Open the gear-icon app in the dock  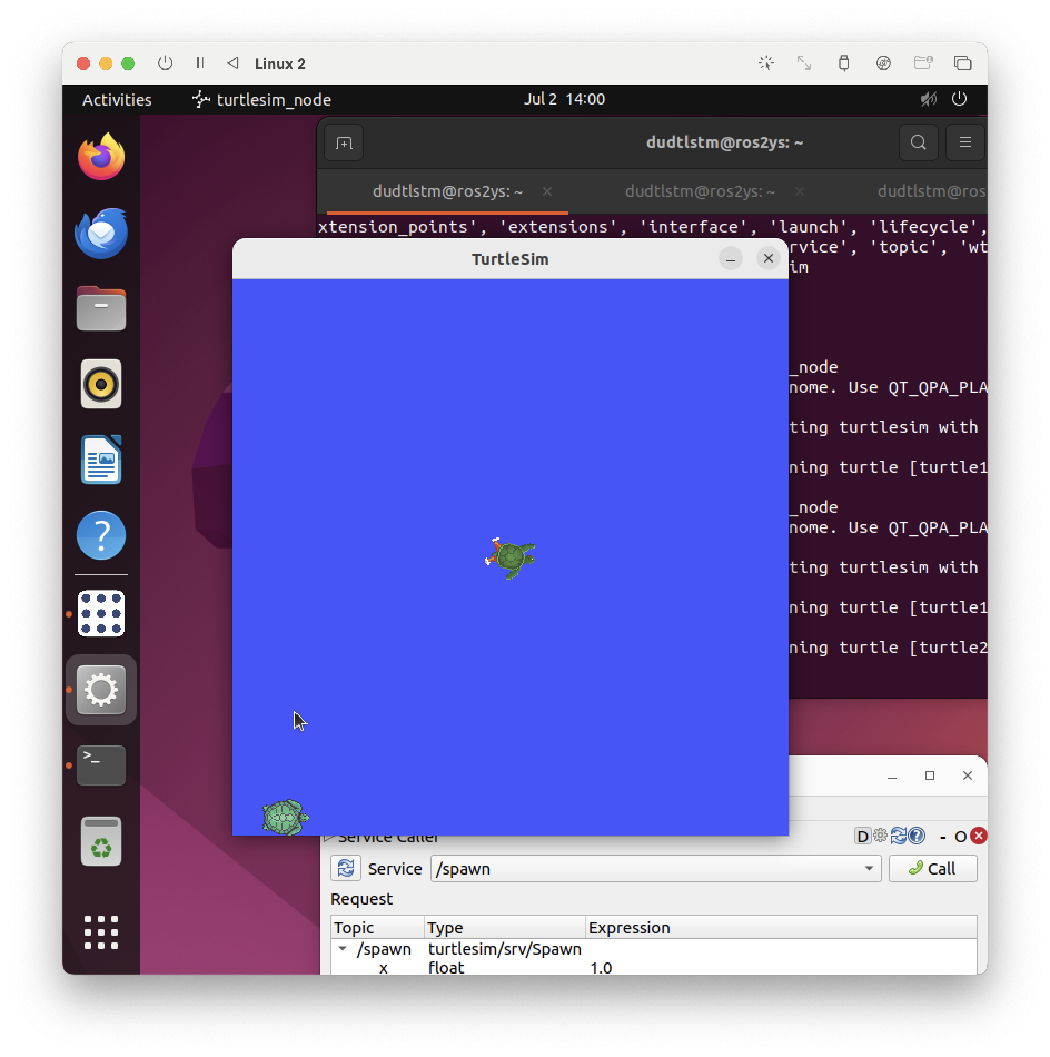click(101, 690)
